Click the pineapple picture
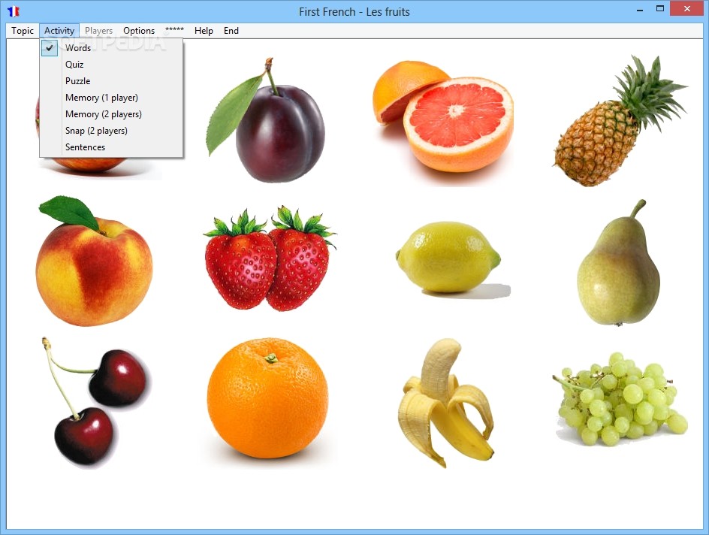The image size is (709, 535). click(x=620, y=120)
